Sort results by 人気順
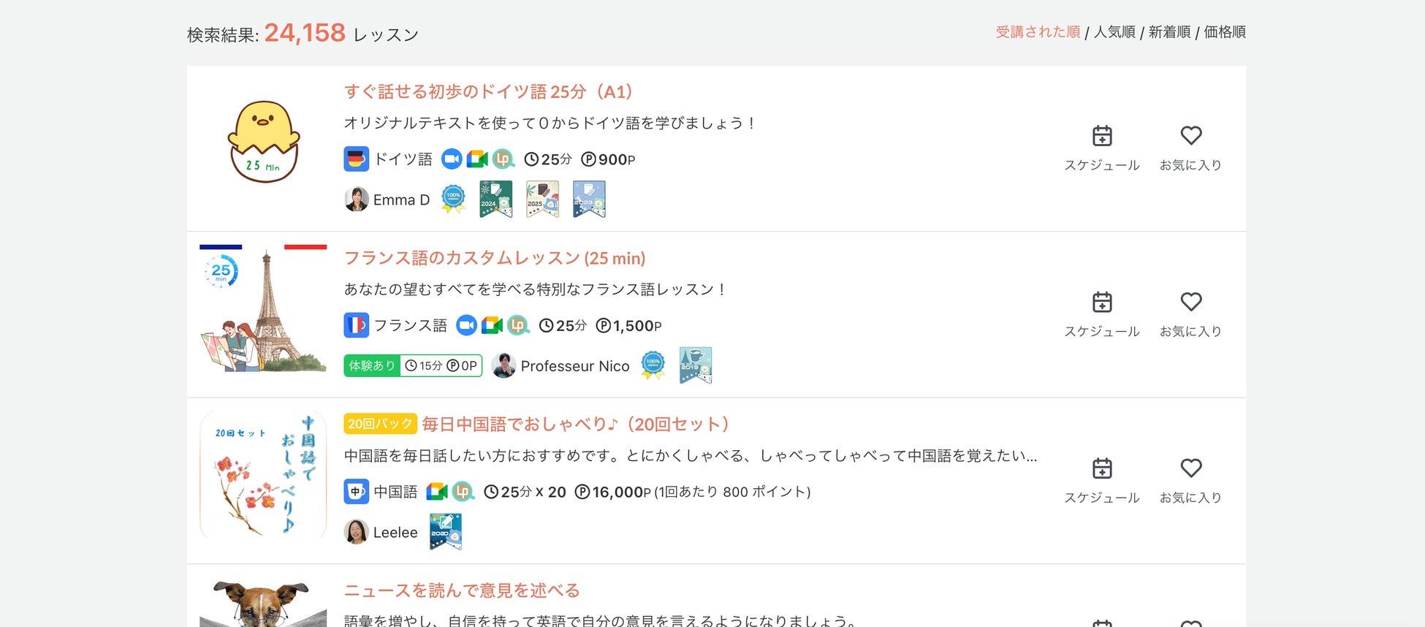 (1114, 32)
